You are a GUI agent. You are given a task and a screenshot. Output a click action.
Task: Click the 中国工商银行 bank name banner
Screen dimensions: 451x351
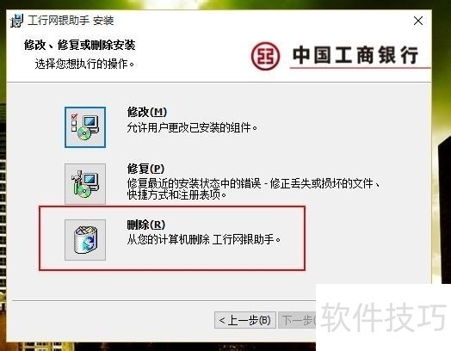click(355, 55)
